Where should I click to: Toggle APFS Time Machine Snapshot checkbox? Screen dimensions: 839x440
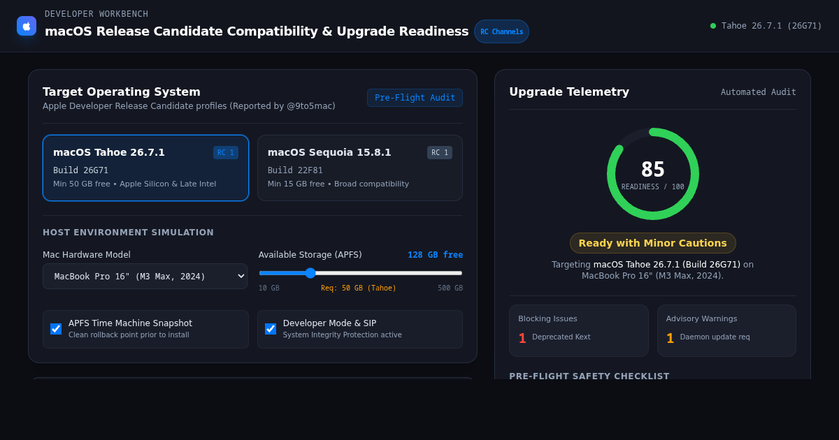[x=56, y=329]
